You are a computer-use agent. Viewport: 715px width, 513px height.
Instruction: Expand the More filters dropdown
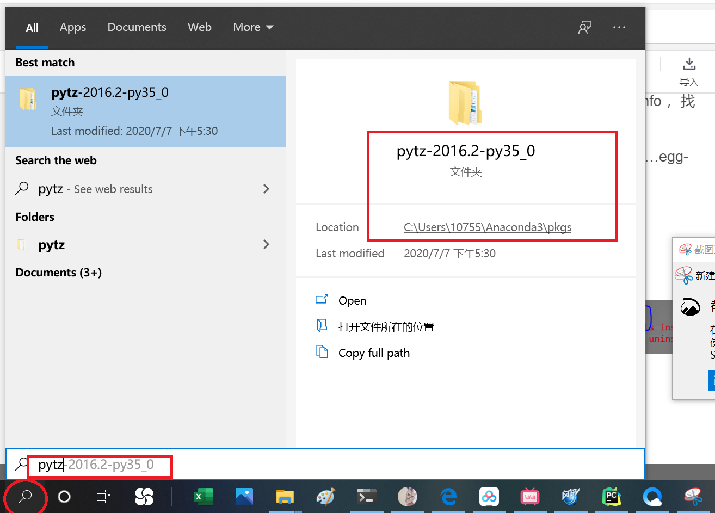pos(252,27)
